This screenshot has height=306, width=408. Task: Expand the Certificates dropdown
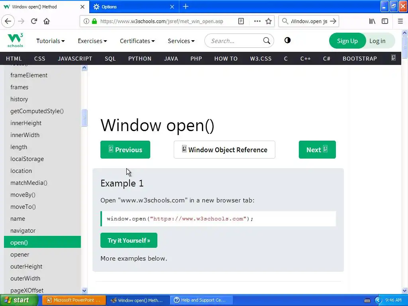coord(137,41)
